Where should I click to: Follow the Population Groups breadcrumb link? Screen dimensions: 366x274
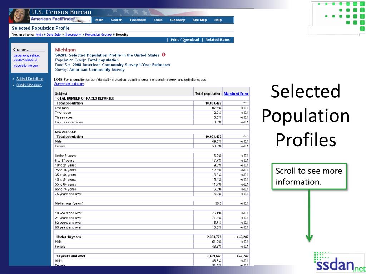tap(98, 35)
